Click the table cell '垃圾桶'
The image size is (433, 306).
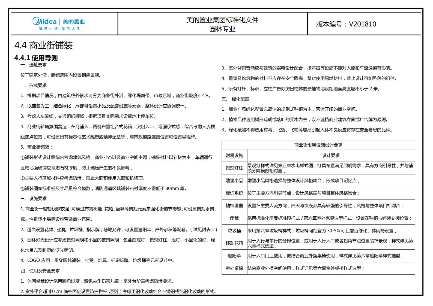[234, 231]
